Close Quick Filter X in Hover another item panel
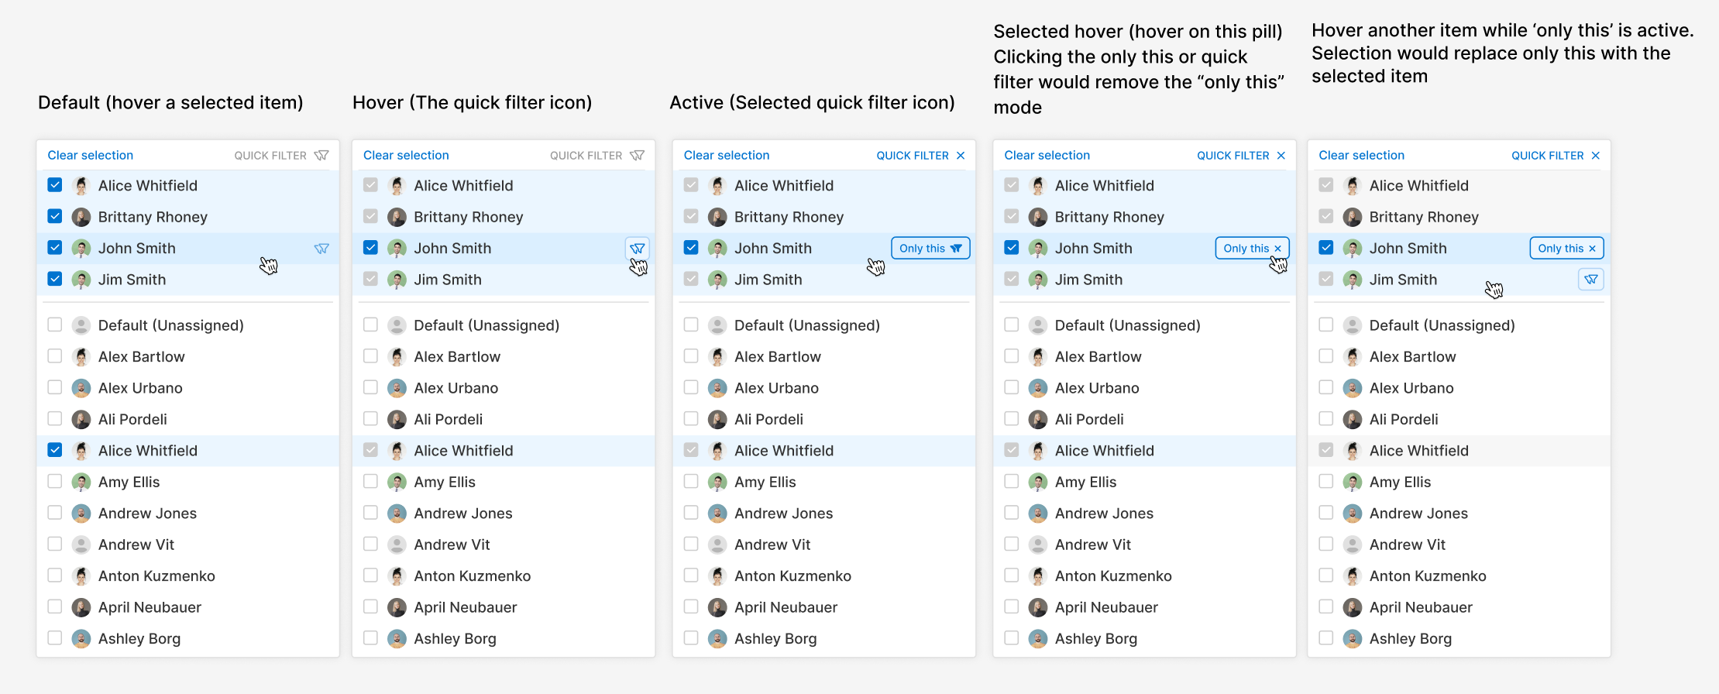Screen dimensions: 1719x694 [1596, 156]
